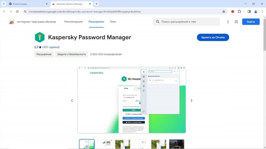This screenshot has height=149, width=266.
Task: Click the 2 000 000 пользователей text
Action: (106, 55)
